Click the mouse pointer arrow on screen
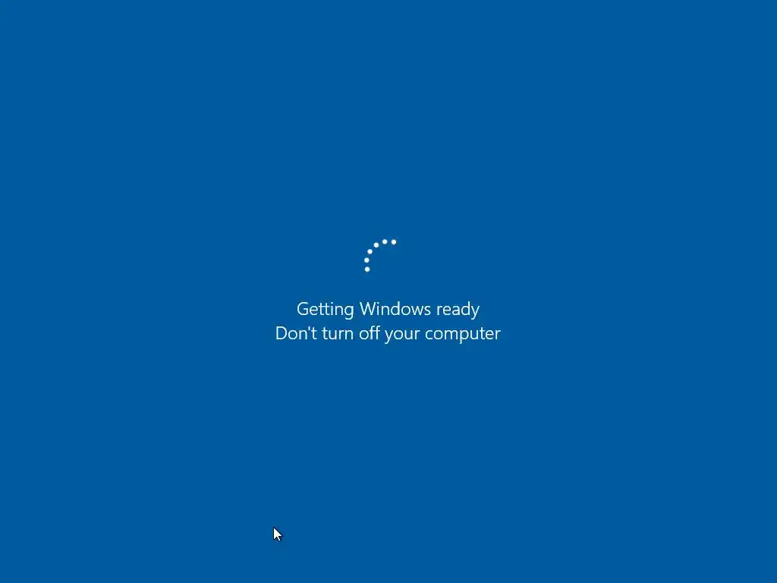The height and width of the screenshot is (583, 777). (278, 534)
